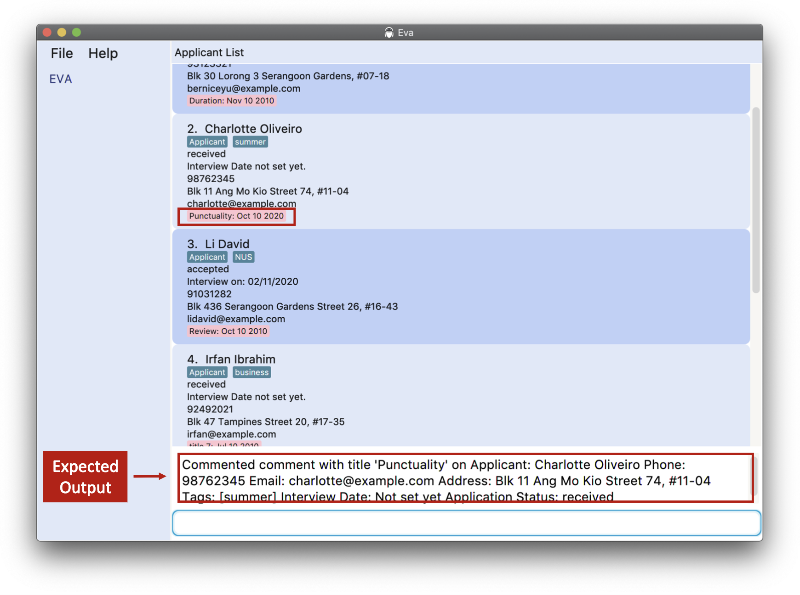The height and width of the screenshot is (595, 800).
Task: Click email berniceyu@example.com
Action: click(x=244, y=89)
